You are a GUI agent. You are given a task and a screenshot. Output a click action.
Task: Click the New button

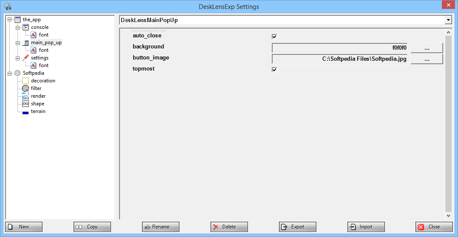(x=24, y=227)
